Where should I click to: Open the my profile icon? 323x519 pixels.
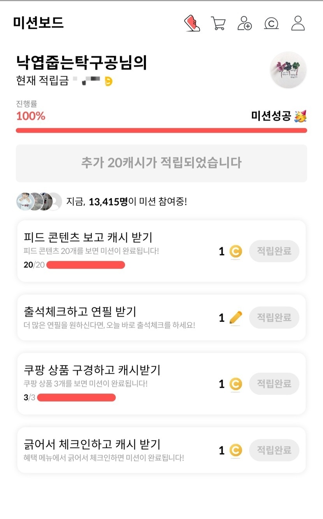click(298, 23)
